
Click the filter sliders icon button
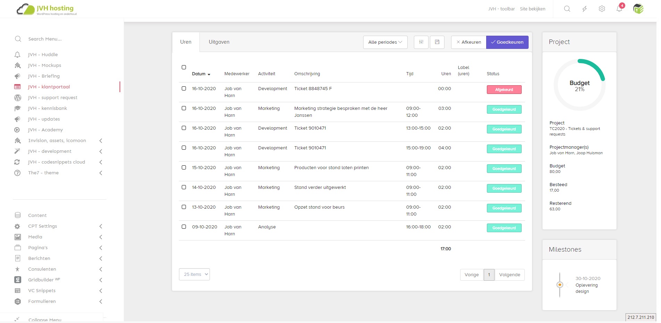point(421,42)
